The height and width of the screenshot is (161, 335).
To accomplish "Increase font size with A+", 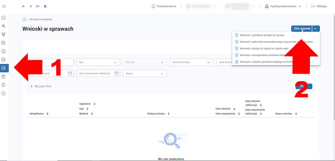I will (x=38, y=6).
